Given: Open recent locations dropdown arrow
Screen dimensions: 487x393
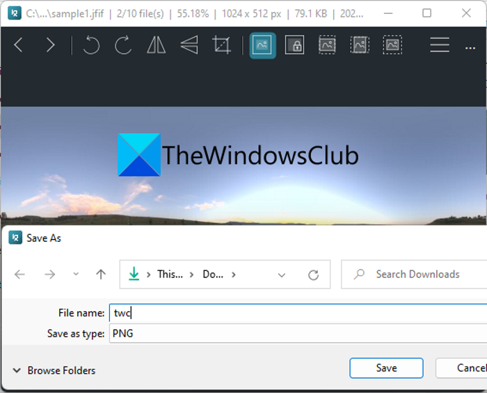Looking at the screenshot, I should pyautogui.click(x=76, y=274).
